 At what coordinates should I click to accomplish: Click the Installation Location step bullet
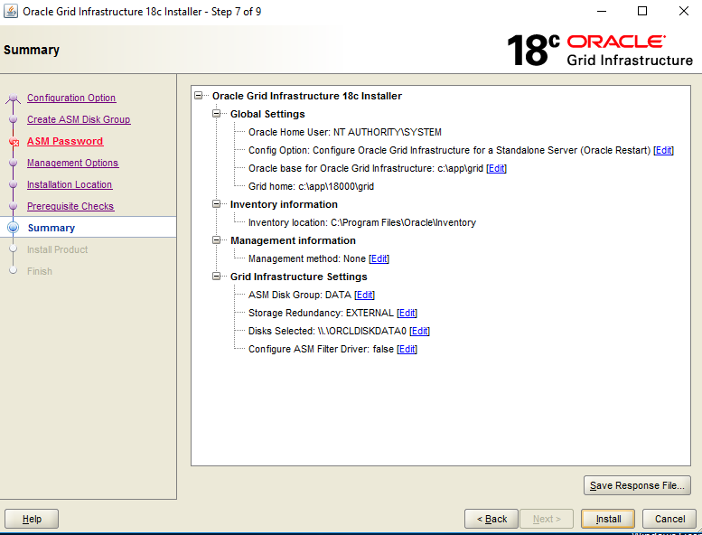(13, 184)
